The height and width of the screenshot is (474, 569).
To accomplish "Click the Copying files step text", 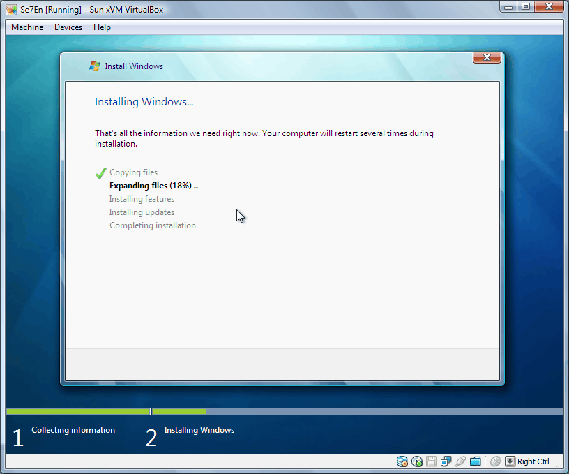I will coord(134,172).
